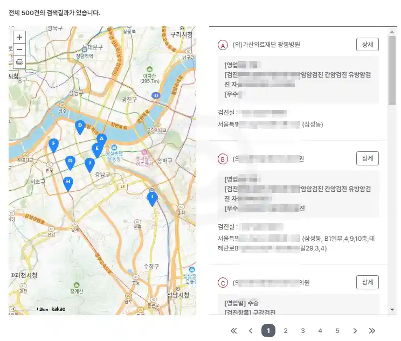Click 송파구 label on the map
The width and height of the screenshot is (401, 341).
point(164,161)
